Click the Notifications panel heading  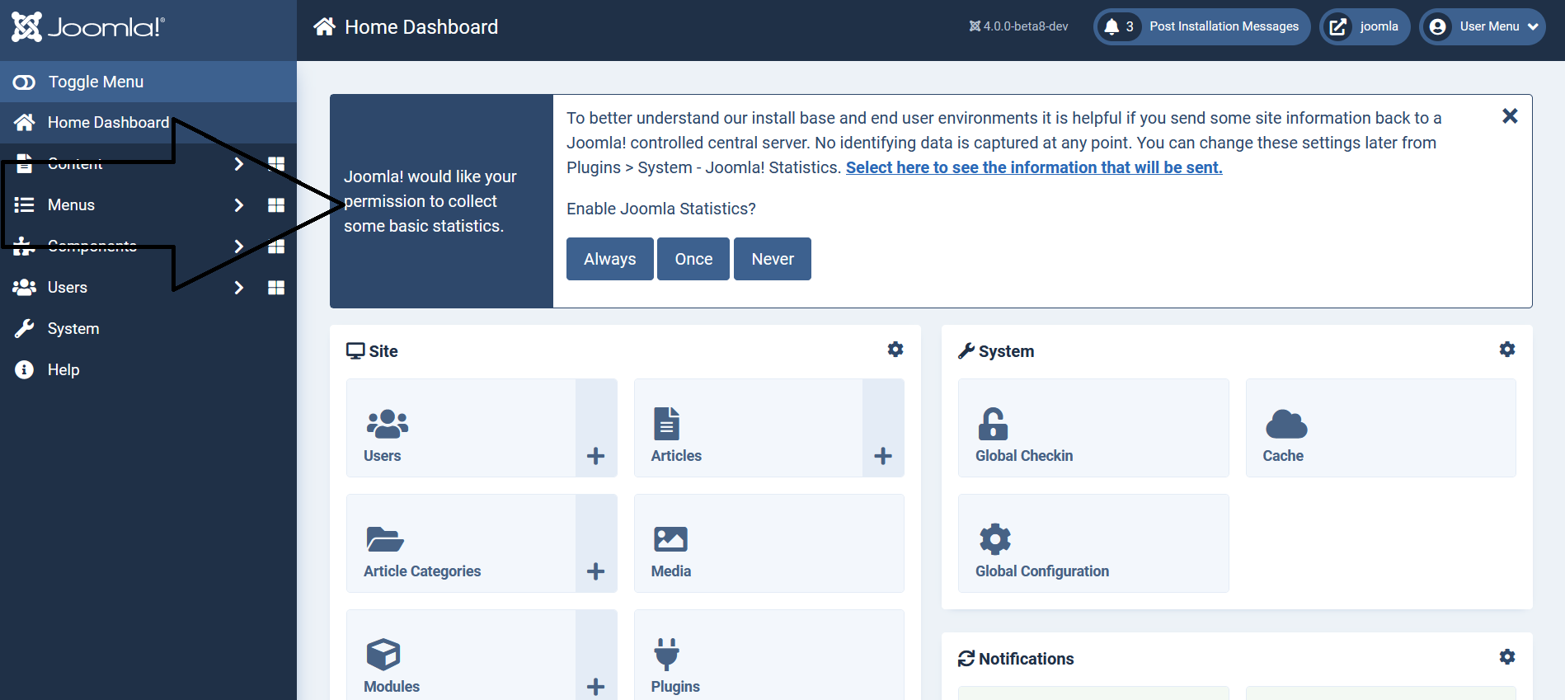1016,659
